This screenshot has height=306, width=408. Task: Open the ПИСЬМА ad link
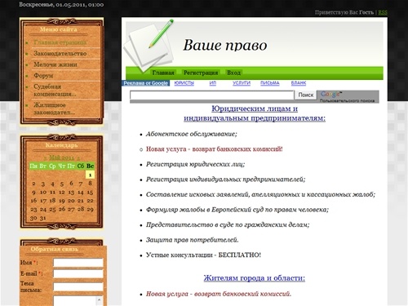pos(270,83)
